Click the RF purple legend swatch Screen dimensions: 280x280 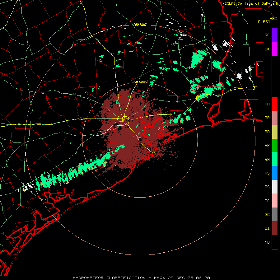[275, 35]
